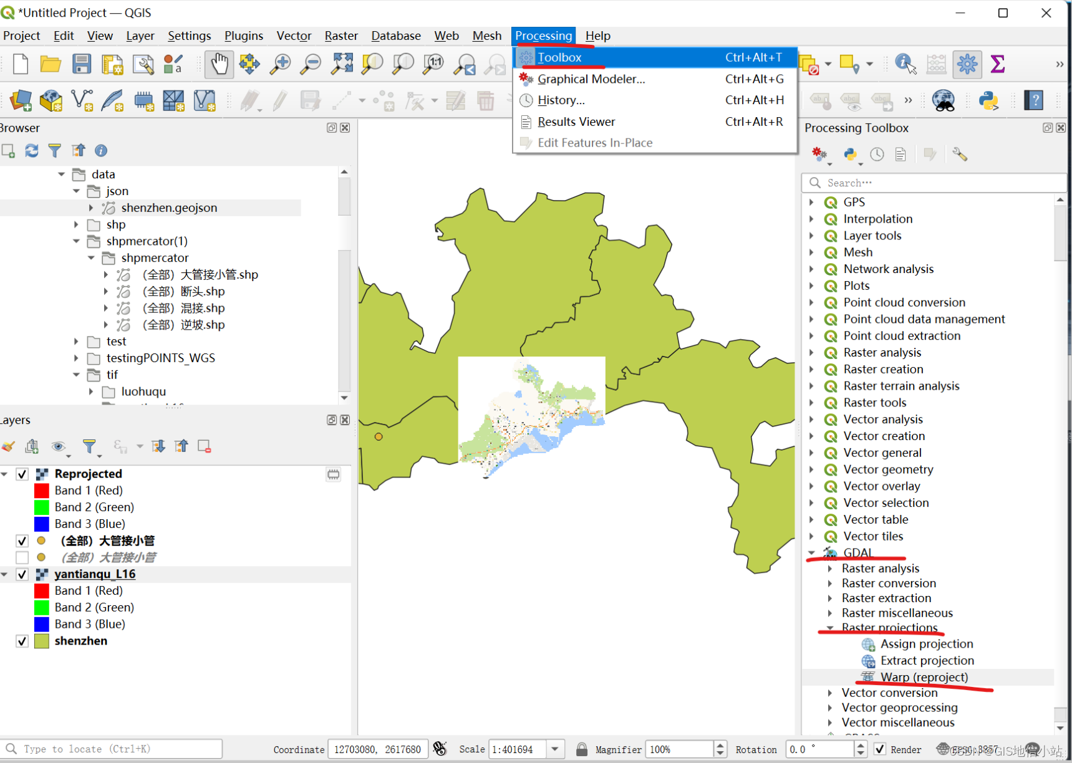Check hidden italic (全部) 大管接小管 layer
The width and height of the screenshot is (1072, 763).
click(x=22, y=557)
